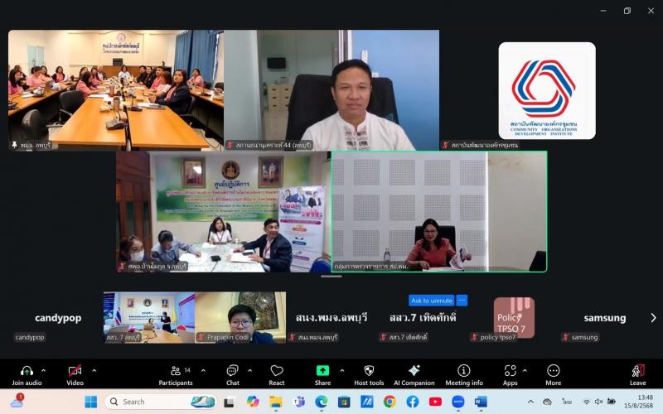Open YouTube from the taskbar
Image resolution: width=663 pixels, height=414 pixels.
435,402
